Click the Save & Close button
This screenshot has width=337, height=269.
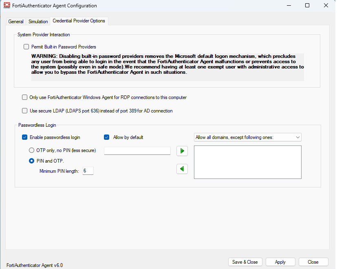[x=245, y=262]
